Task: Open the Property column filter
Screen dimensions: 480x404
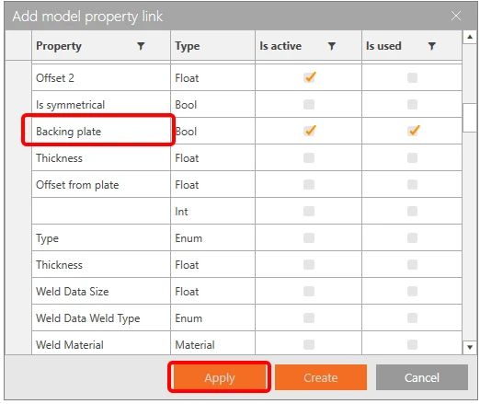Action: pos(141,46)
